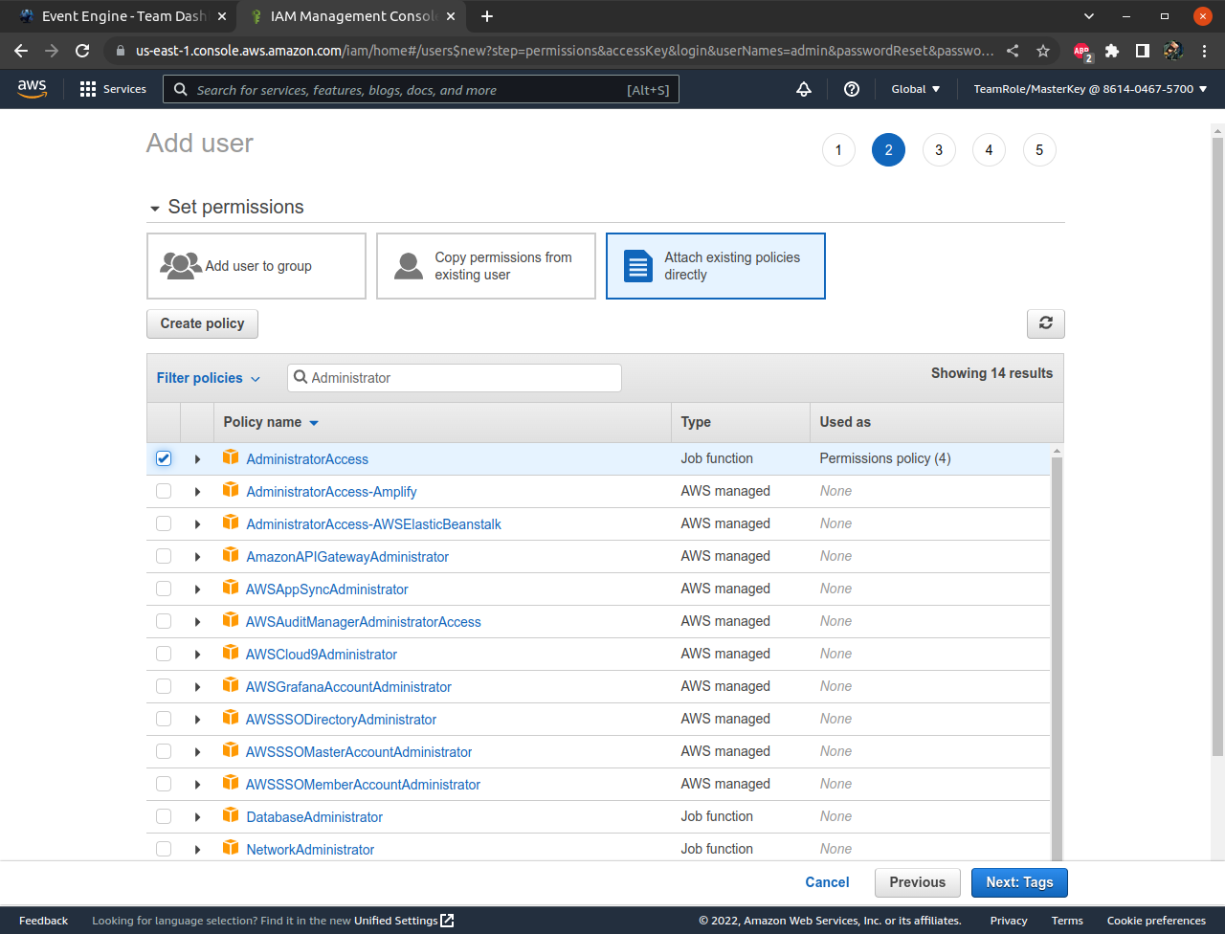Image resolution: width=1225 pixels, height=934 pixels.
Task: Open Chrome's three-dot menu
Action: (1205, 51)
